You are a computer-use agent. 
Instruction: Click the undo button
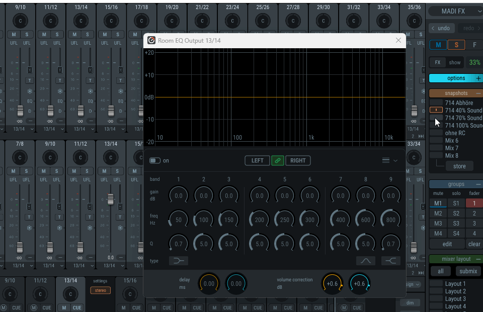(x=441, y=28)
